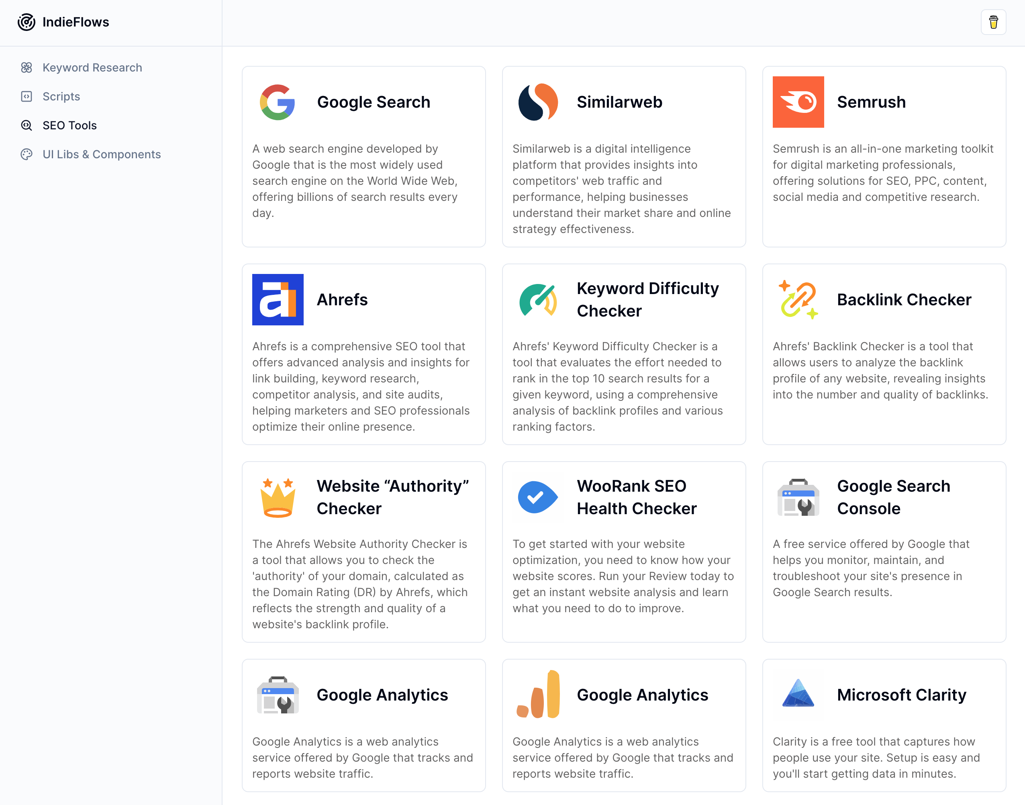
Task: Open Website "Authority" Checker title
Action: click(x=392, y=497)
